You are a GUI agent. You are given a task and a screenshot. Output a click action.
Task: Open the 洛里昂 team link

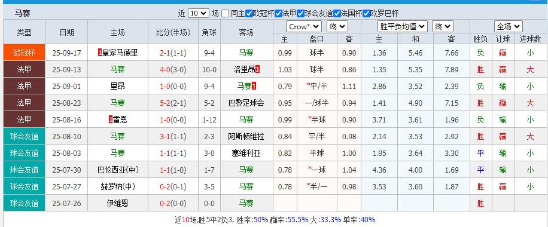(x=244, y=69)
